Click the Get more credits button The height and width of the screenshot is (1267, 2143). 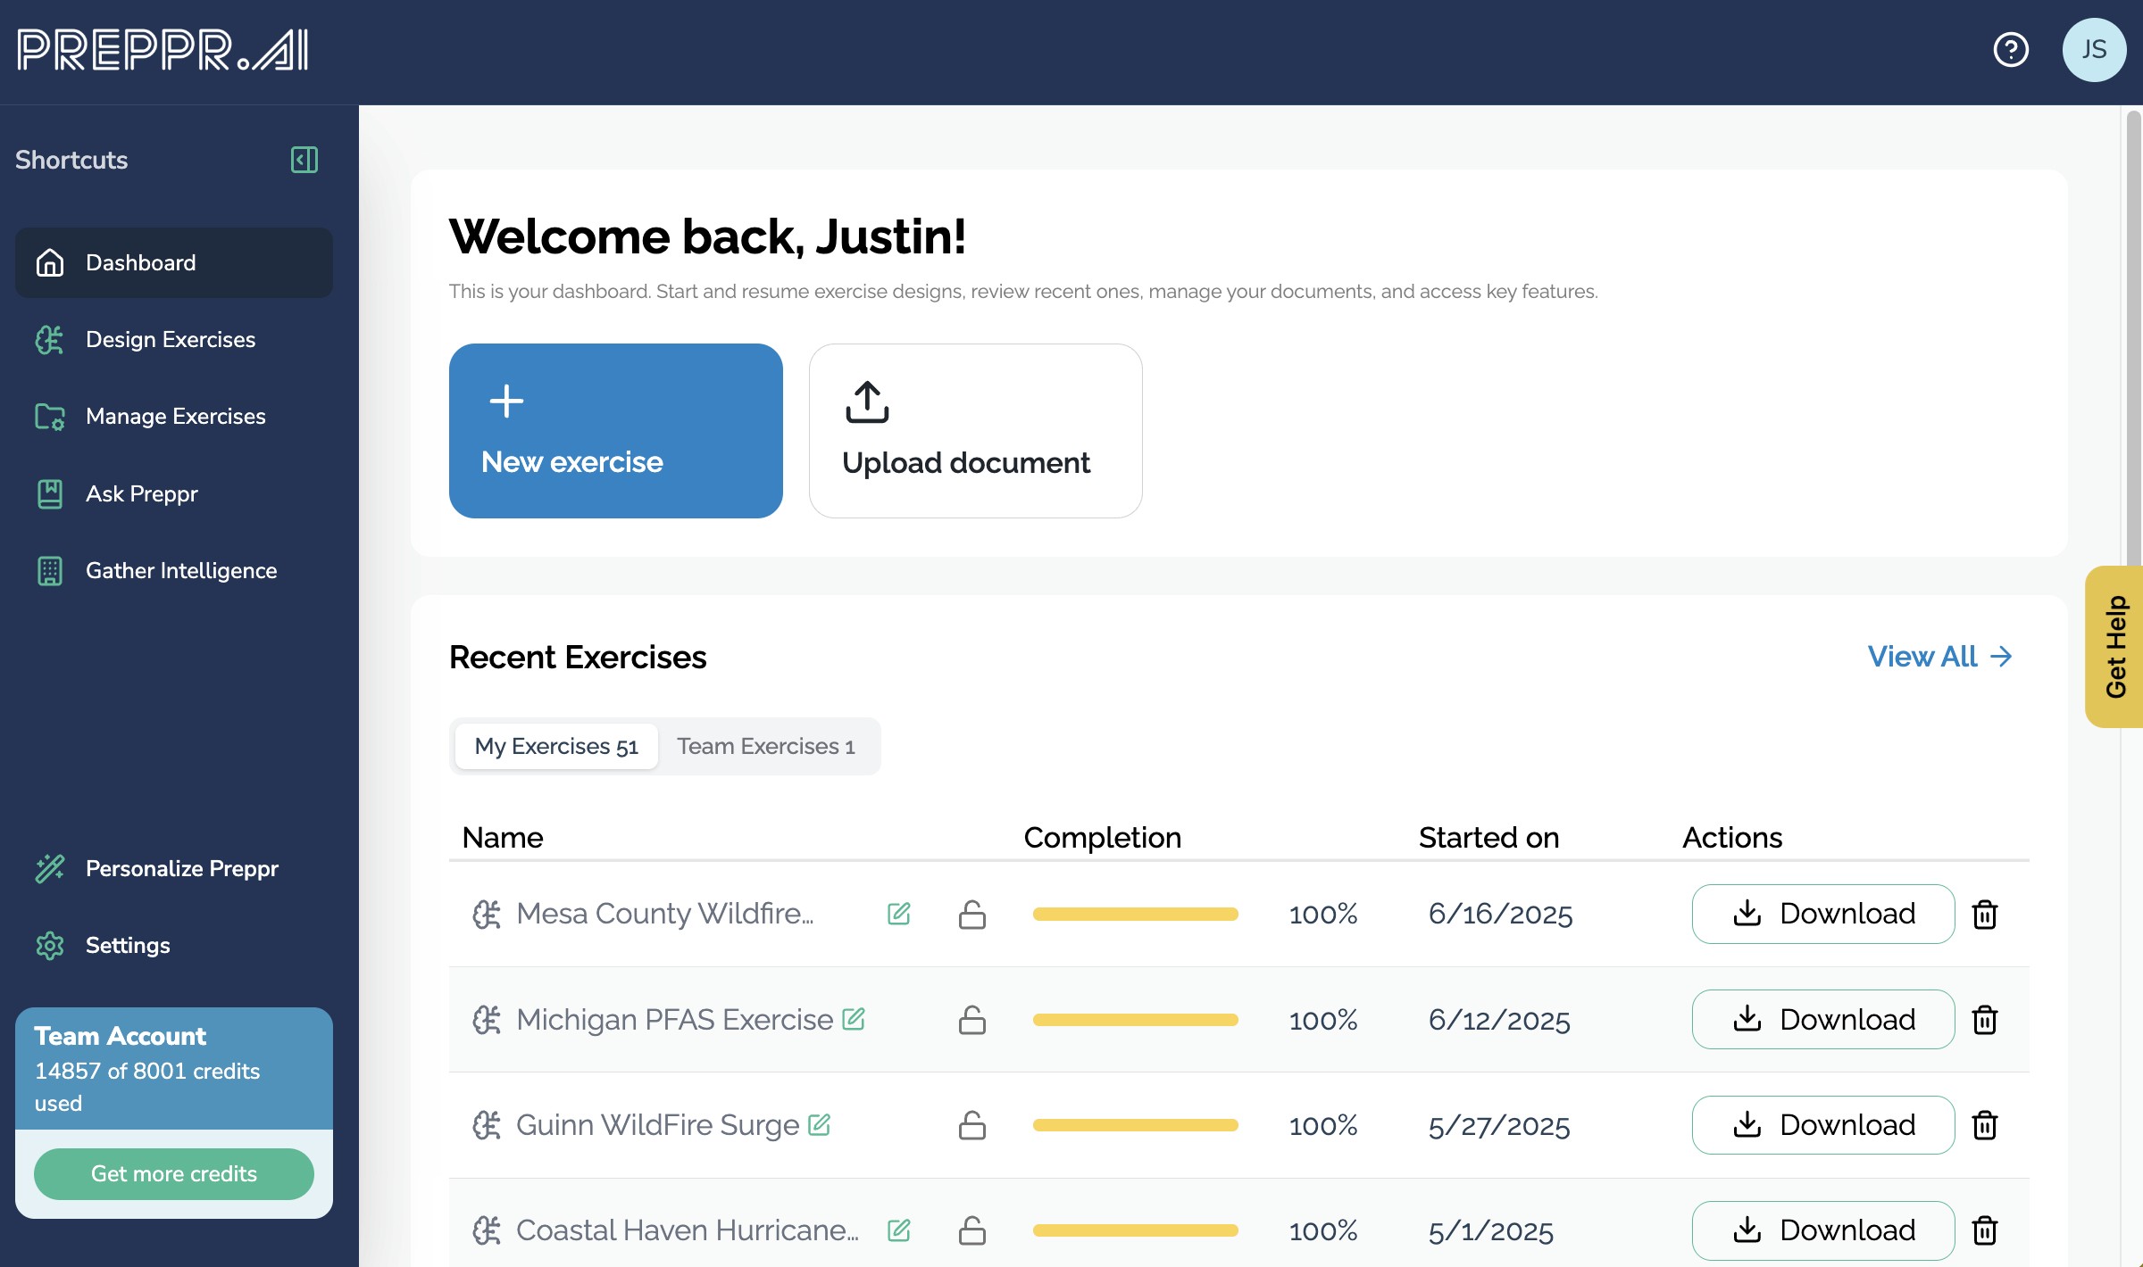tap(174, 1173)
